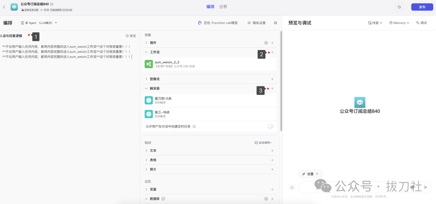Expand the 变量 section
436x204 pixels.
tap(146, 189)
